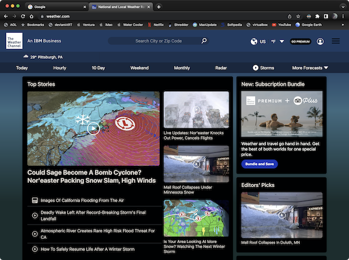349x260 pixels.
Task: Open the Radar page
Action: [221, 68]
